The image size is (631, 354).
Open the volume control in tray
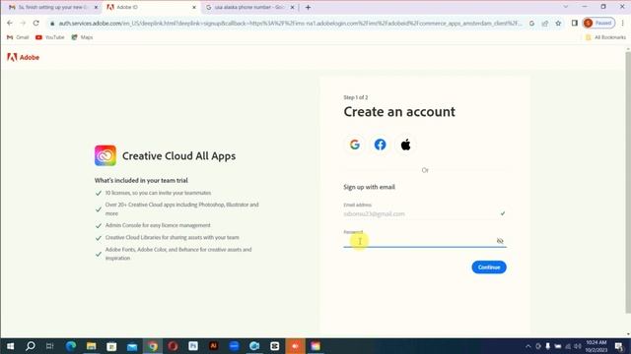coord(578,346)
